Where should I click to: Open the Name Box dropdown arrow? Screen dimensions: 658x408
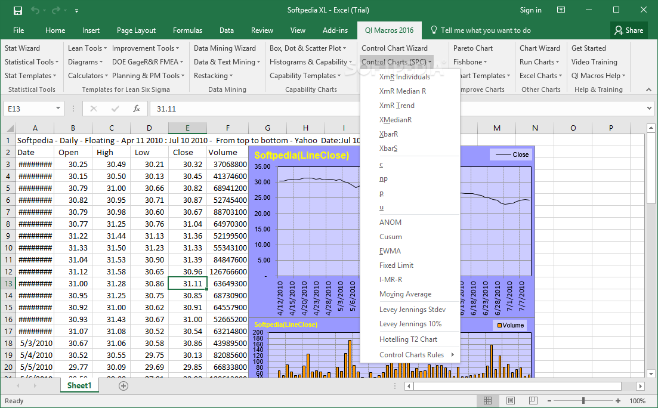[58, 109]
